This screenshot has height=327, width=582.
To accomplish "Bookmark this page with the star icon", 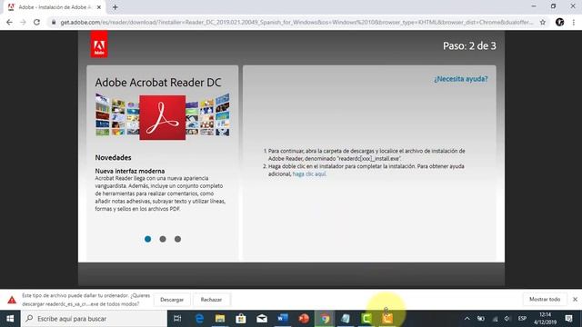I will click(x=543, y=22).
